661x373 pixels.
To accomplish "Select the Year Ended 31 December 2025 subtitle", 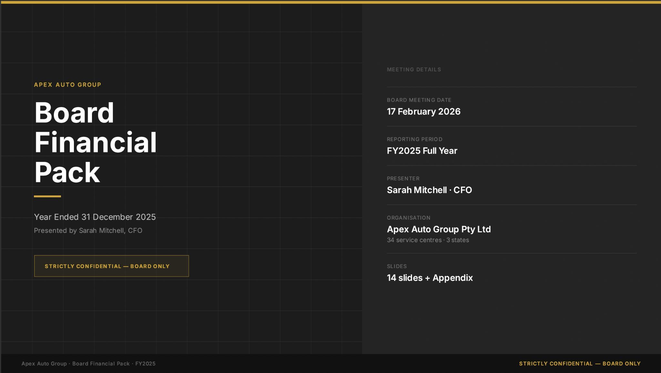I will click(x=95, y=217).
